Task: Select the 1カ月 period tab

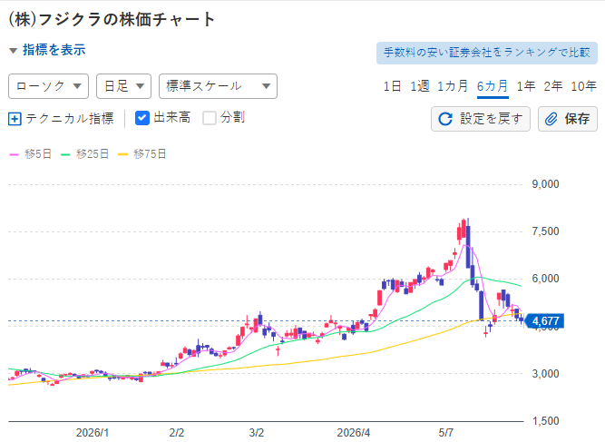Action: [453, 86]
